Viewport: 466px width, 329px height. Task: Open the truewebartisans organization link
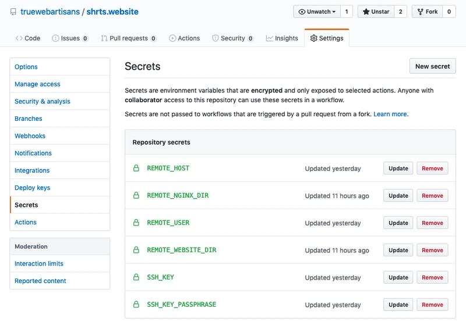coord(50,12)
